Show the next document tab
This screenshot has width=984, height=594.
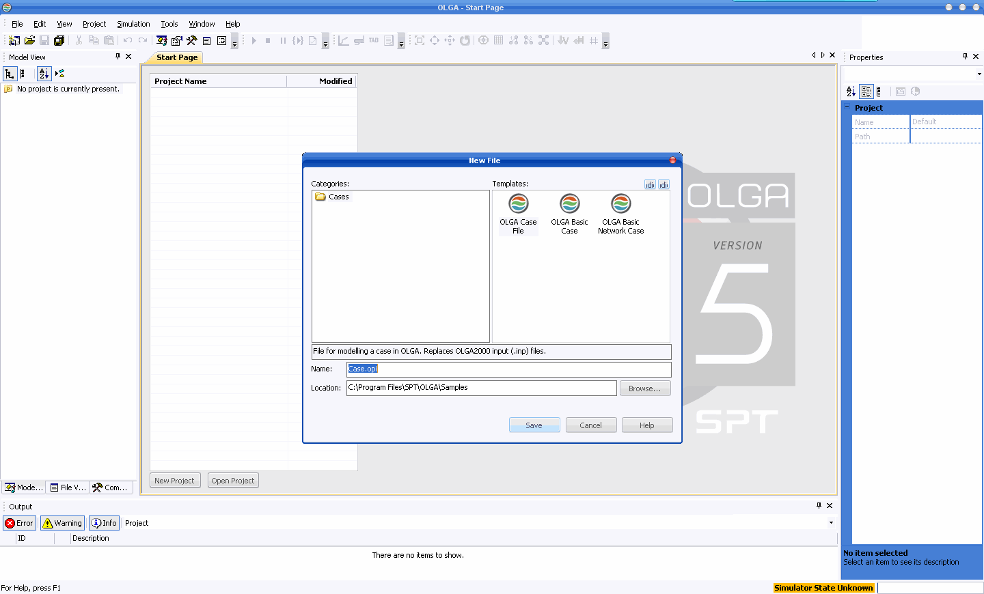pyautogui.click(x=823, y=55)
